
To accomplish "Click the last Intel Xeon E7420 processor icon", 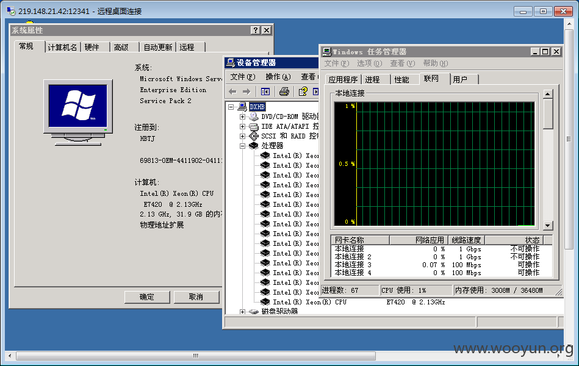I will click(x=265, y=302).
